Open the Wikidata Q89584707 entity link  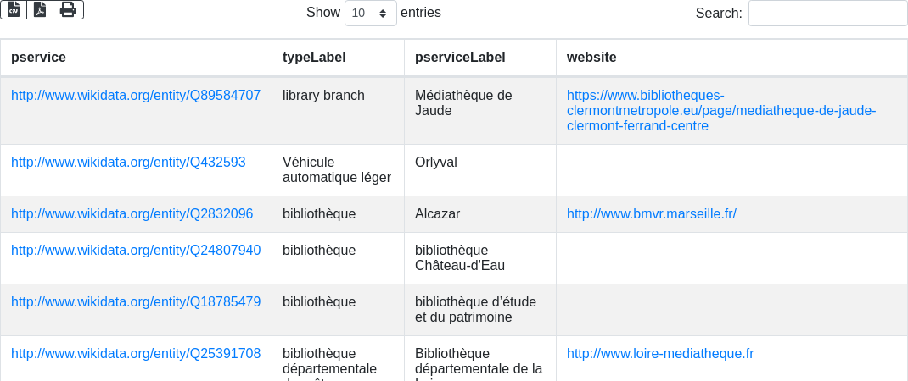136,96
